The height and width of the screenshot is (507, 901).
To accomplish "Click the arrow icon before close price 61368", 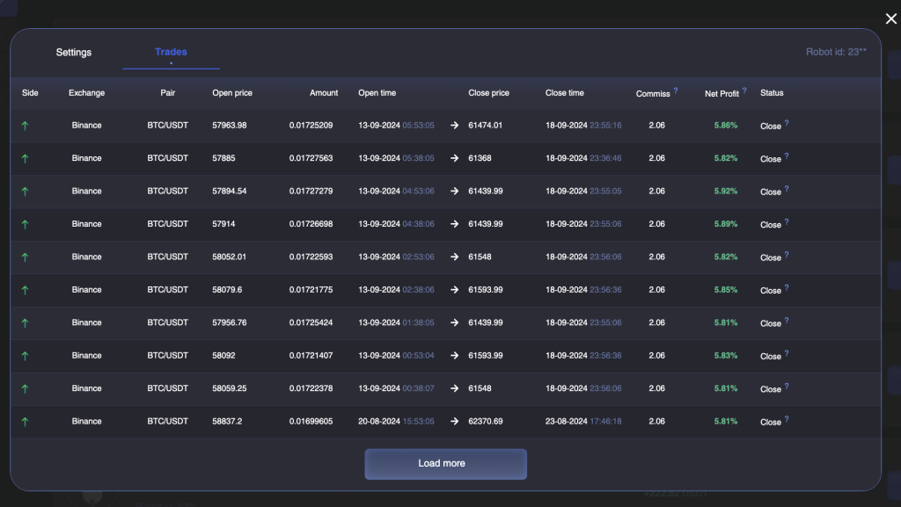I will coord(454,158).
